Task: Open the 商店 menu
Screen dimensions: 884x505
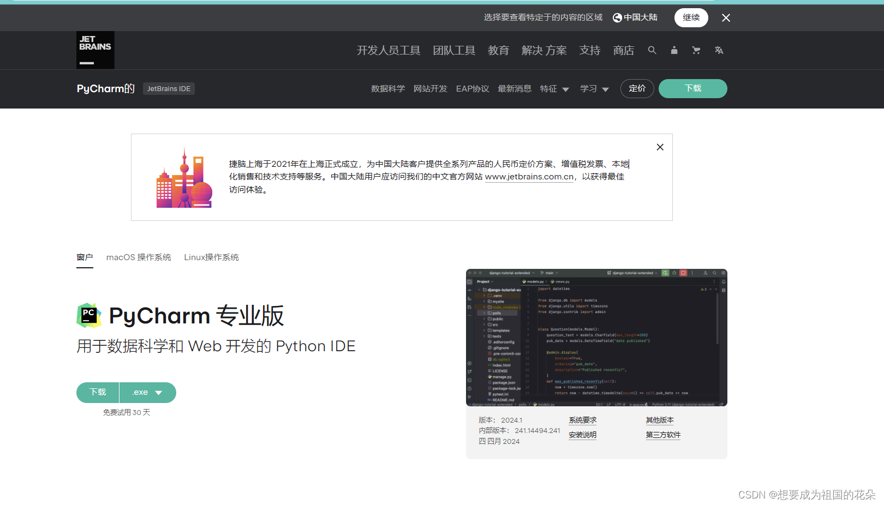Action: coord(624,50)
